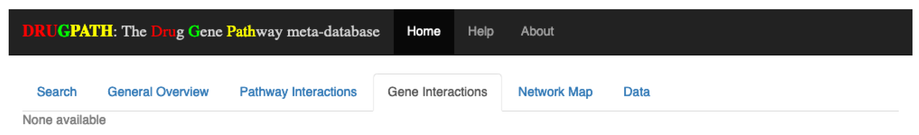This screenshot has height=135, width=919.
Task: Click the 'None available' message text
Action: [x=64, y=120]
